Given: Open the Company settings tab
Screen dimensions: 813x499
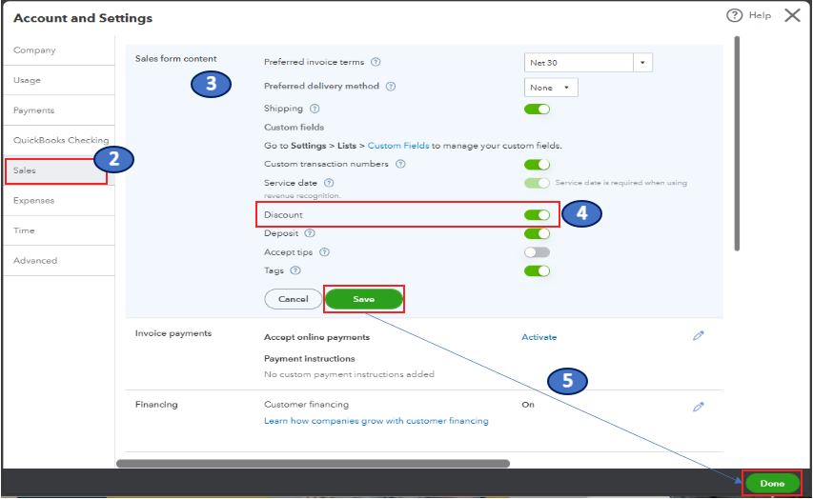Looking at the screenshot, I should [58, 50].
